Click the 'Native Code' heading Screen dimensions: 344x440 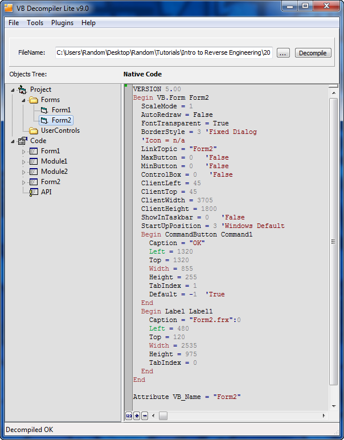click(142, 74)
